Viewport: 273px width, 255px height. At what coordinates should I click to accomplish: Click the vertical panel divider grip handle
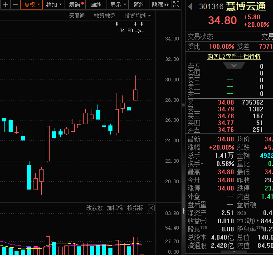pos(183,105)
